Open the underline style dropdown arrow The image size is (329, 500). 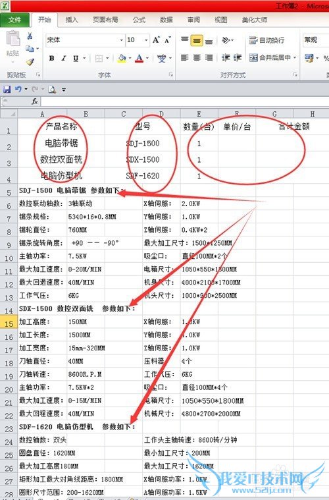[x=84, y=58]
